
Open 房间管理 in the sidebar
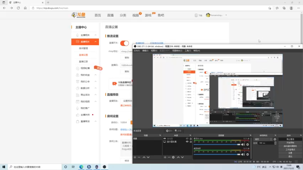[83, 48]
